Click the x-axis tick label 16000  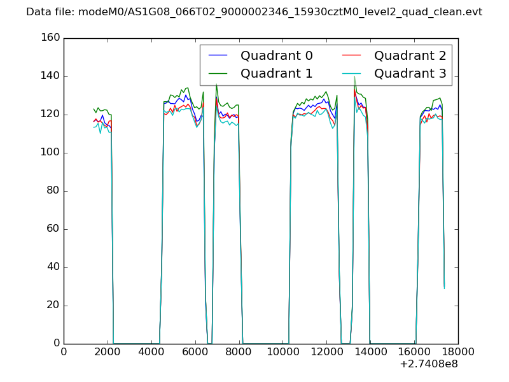415,352
